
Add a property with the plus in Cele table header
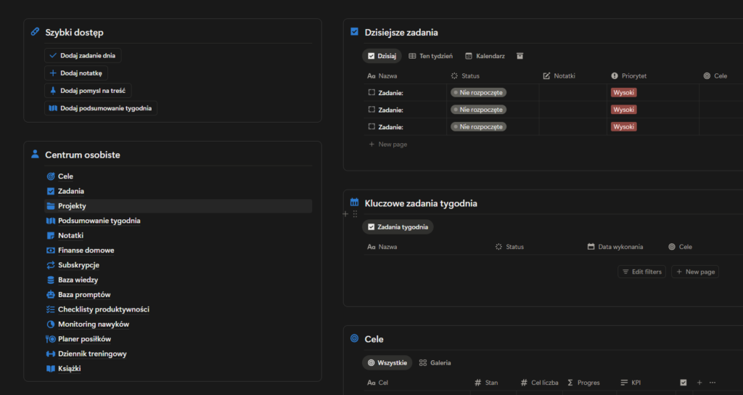(699, 383)
